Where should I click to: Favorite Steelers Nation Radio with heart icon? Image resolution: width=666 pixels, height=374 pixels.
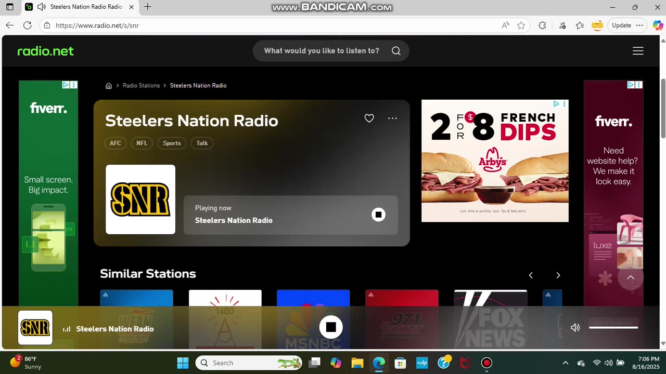[x=369, y=118]
